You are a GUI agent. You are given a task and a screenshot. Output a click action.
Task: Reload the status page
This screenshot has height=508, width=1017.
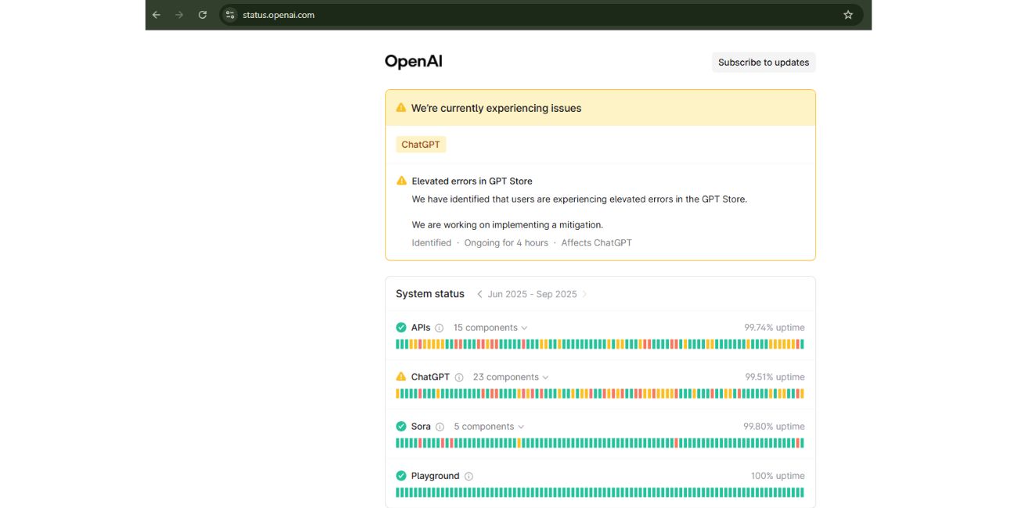tap(203, 15)
